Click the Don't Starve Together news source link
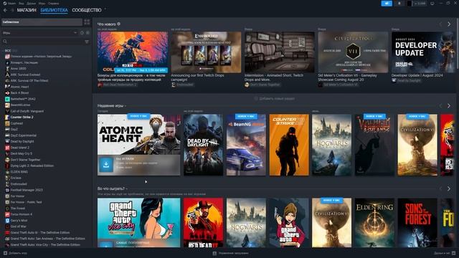459x258 pixels. (x=265, y=85)
